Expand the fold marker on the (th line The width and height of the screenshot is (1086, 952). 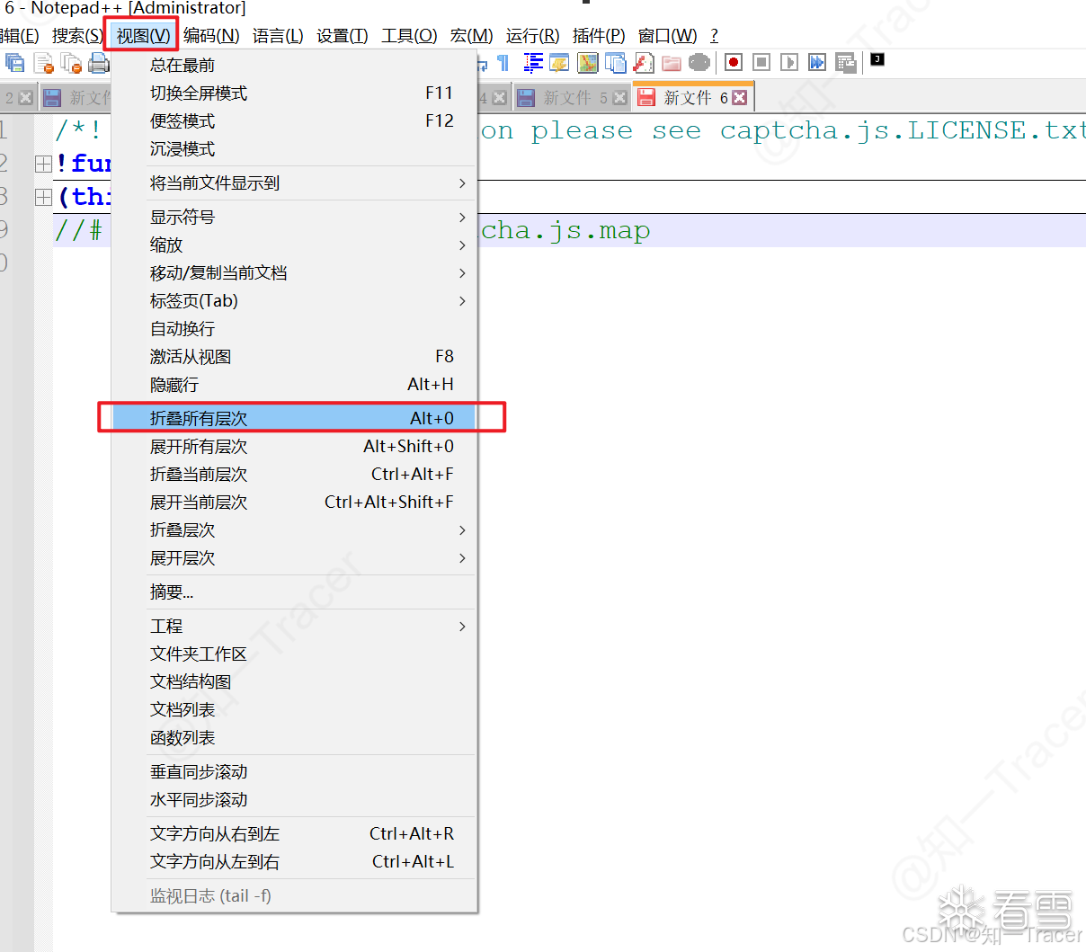[43, 197]
